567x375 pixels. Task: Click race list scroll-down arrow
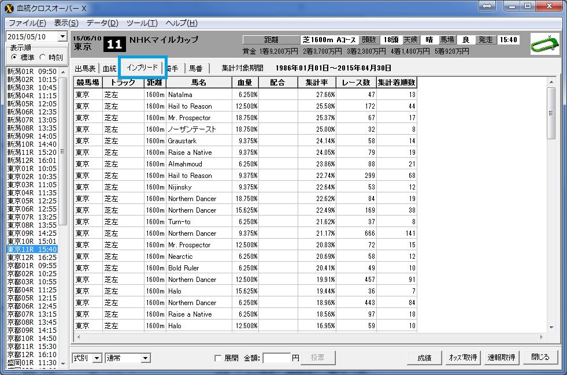pos(63,364)
